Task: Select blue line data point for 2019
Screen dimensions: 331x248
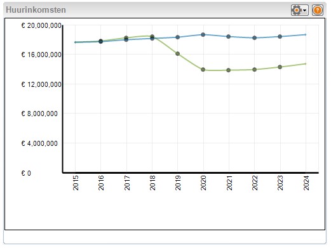Action: pos(177,37)
